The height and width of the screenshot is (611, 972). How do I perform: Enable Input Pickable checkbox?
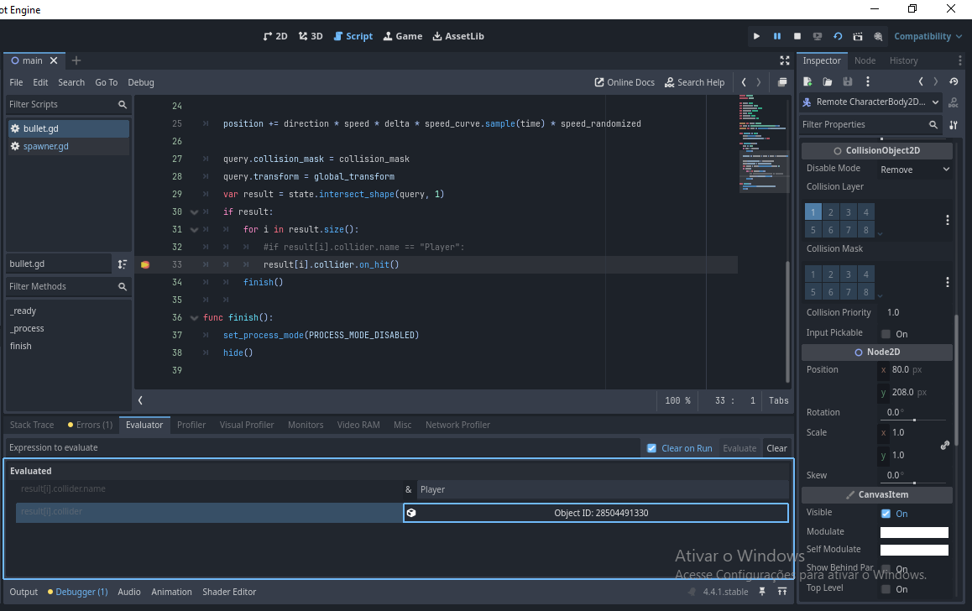(886, 334)
